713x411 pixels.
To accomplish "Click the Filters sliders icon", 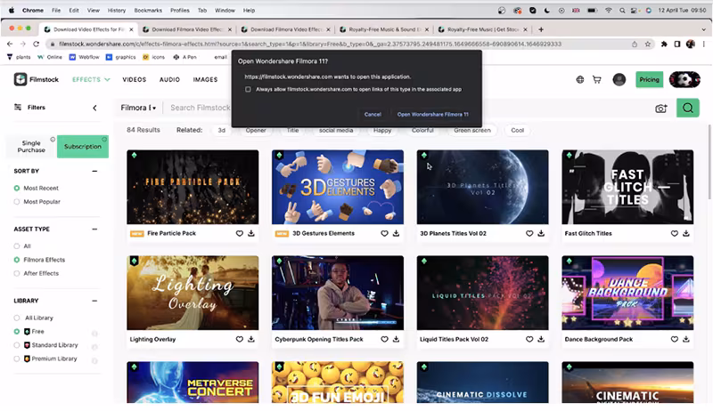I will click(x=18, y=107).
